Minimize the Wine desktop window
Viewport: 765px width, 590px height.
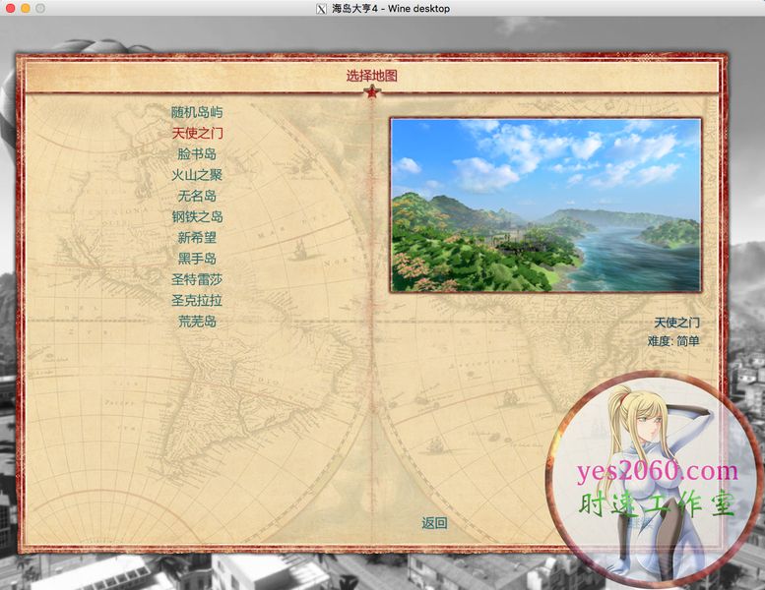(x=26, y=8)
